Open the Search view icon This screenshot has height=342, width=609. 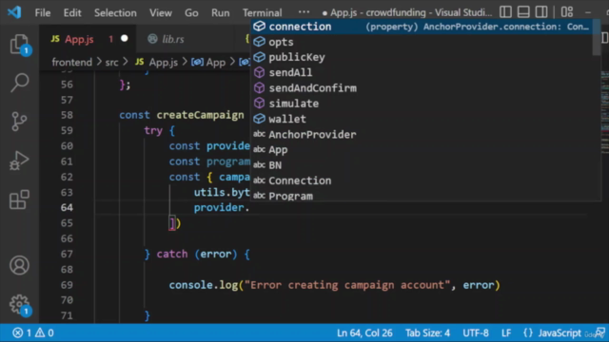click(19, 83)
